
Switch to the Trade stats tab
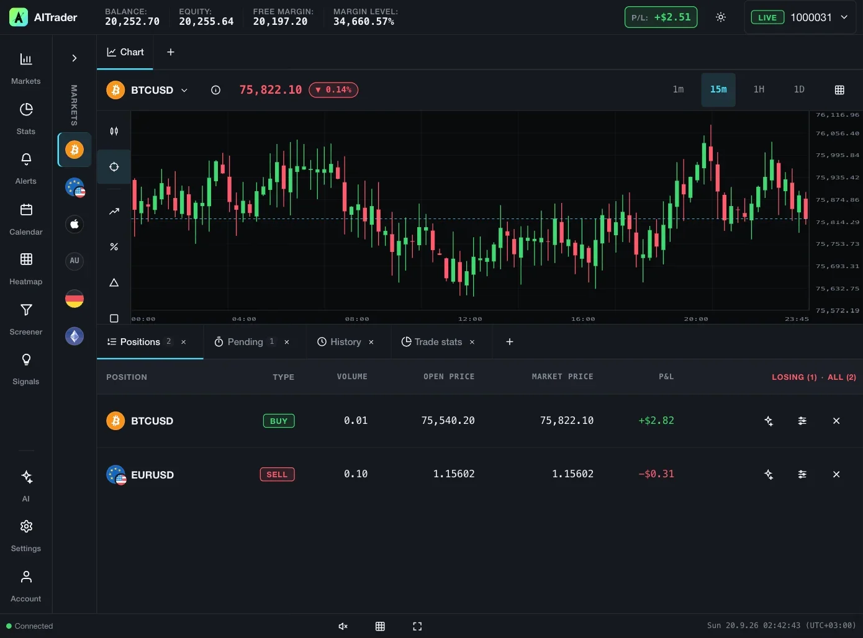pos(431,342)
